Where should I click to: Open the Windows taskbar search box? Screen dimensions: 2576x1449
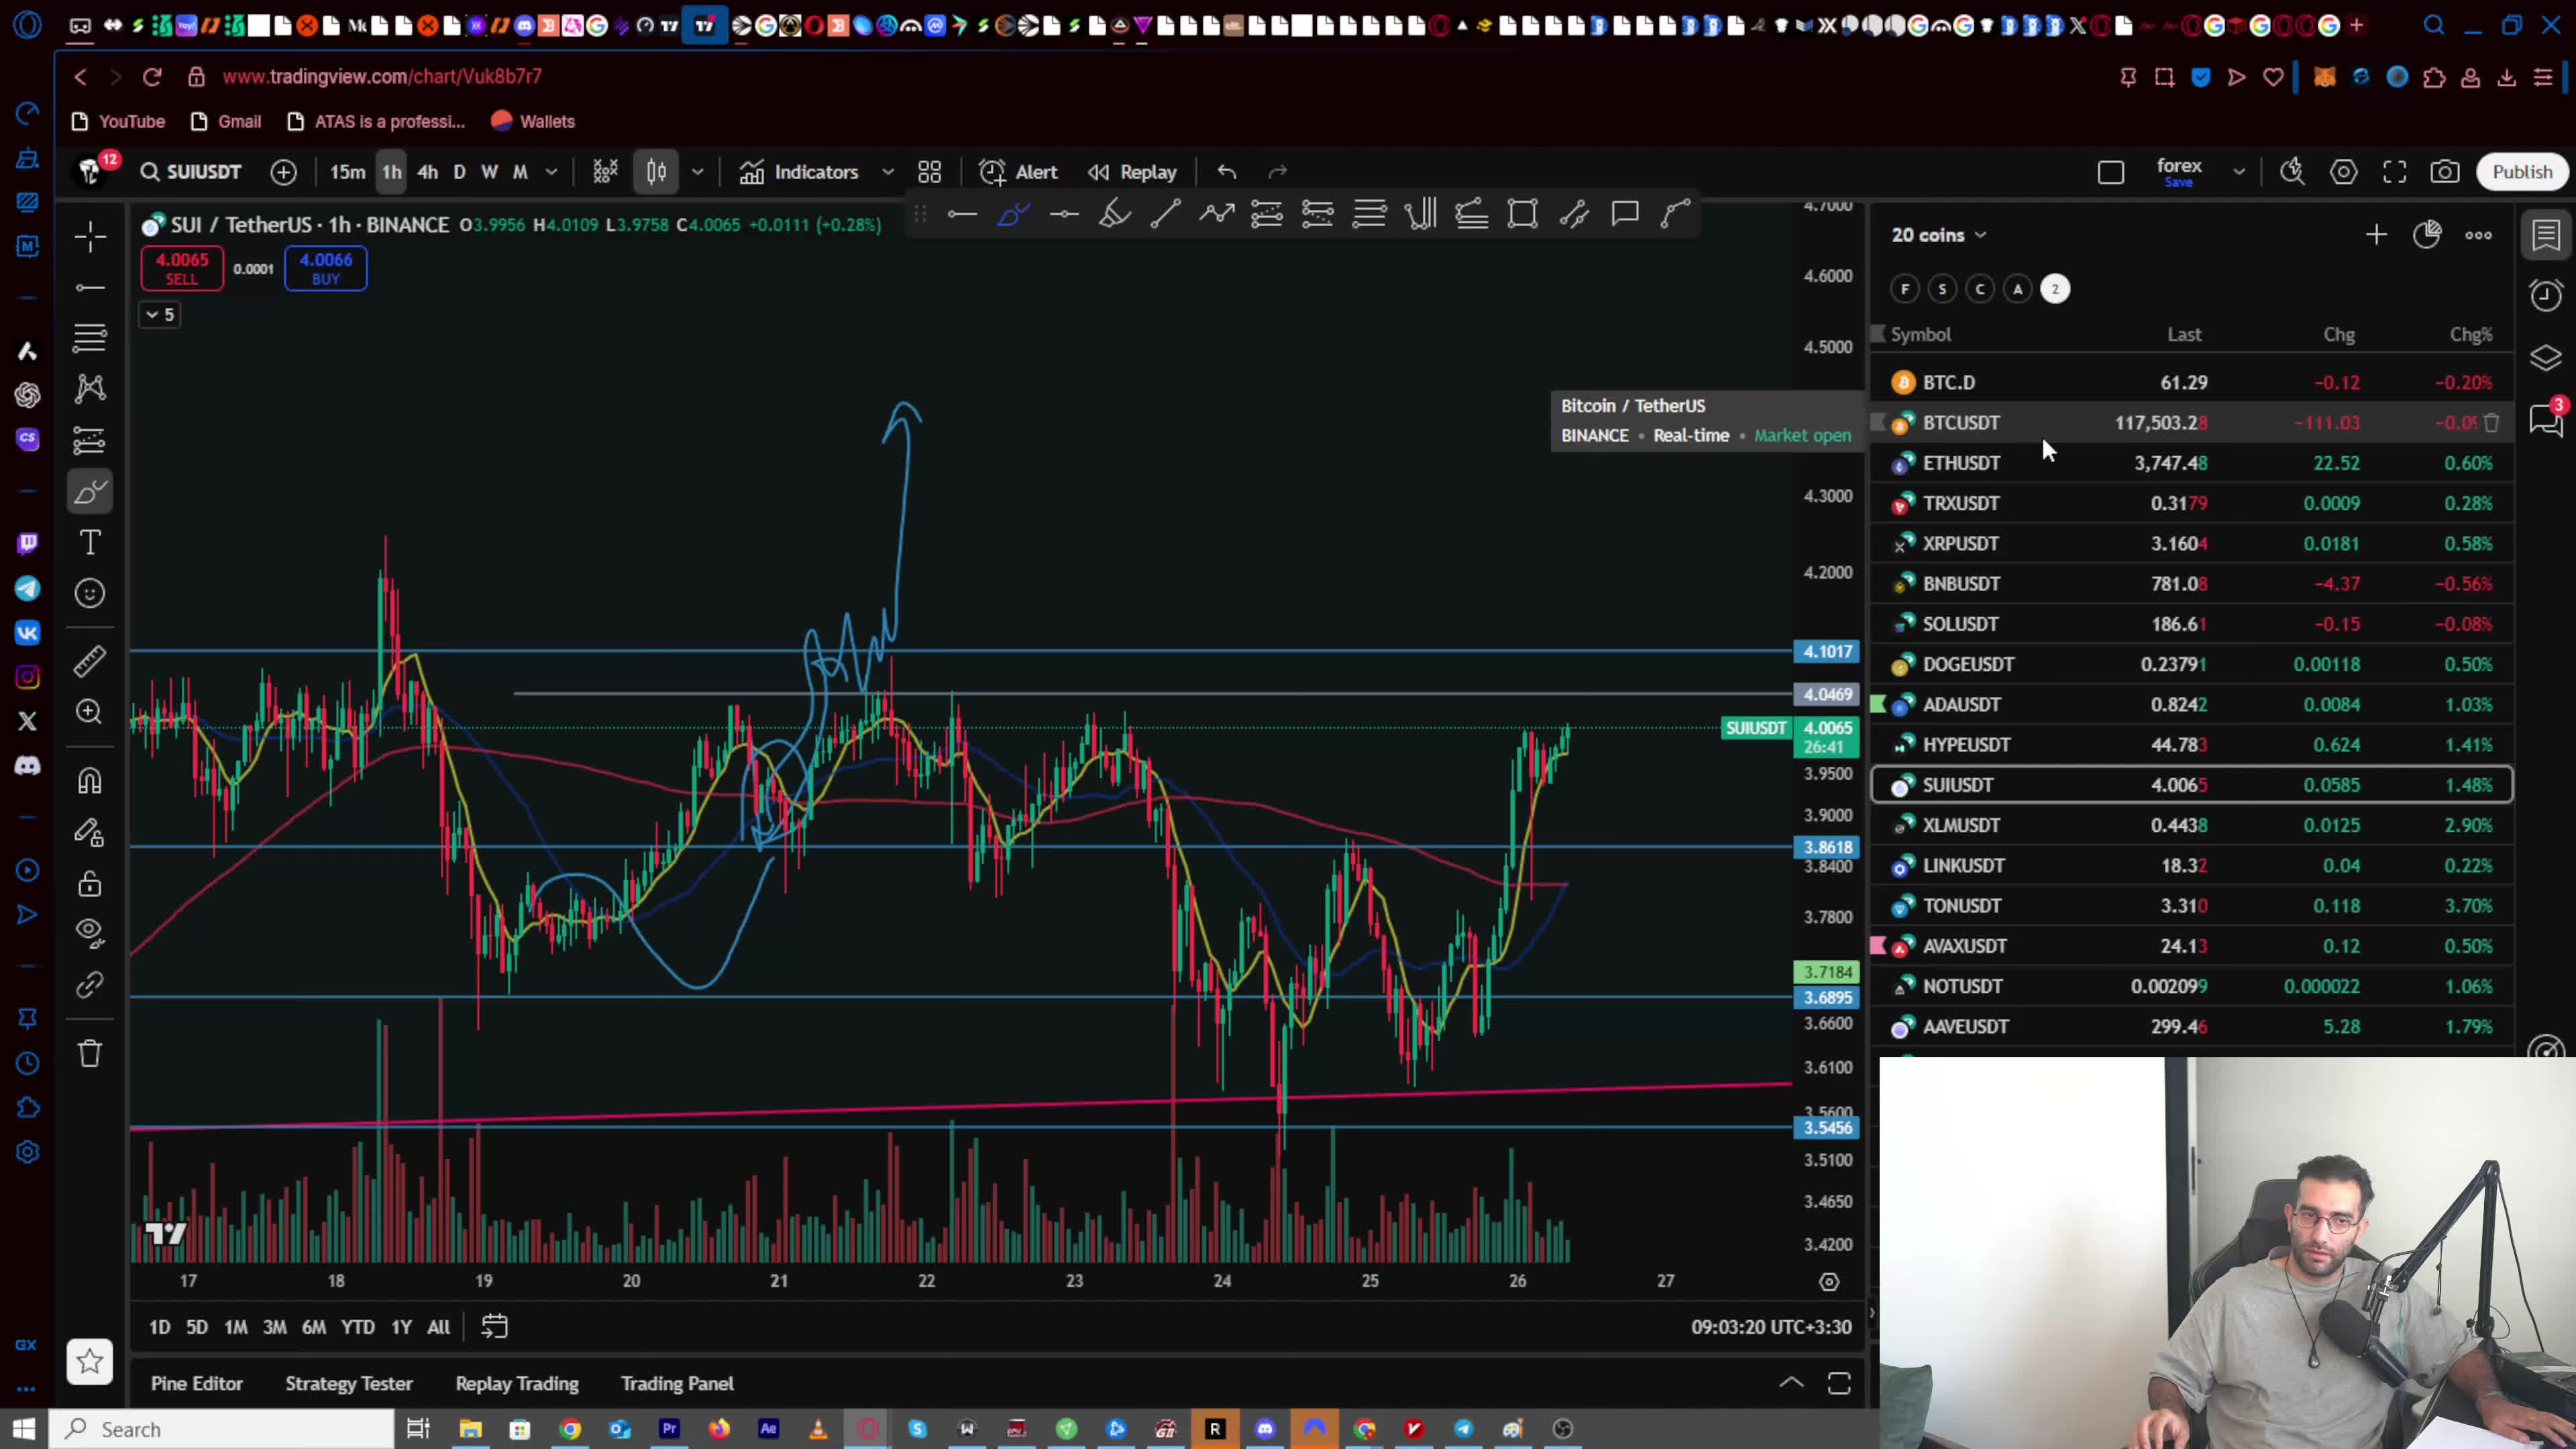(222, 1429)
